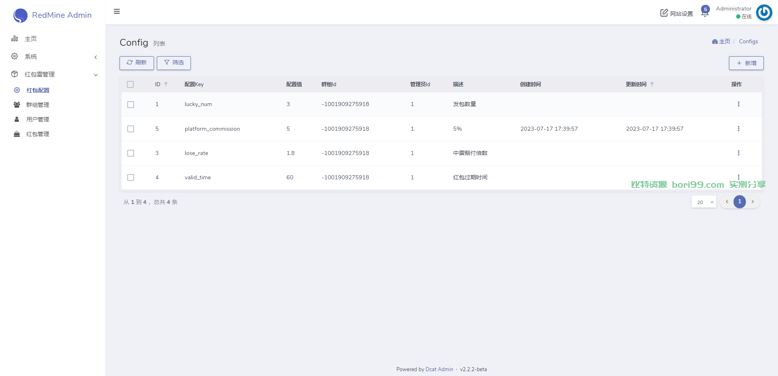
Task: Click the lose_rate key cell
Action: (197, 153)
